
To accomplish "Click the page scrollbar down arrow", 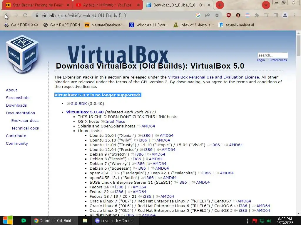I will click(298, 214).
